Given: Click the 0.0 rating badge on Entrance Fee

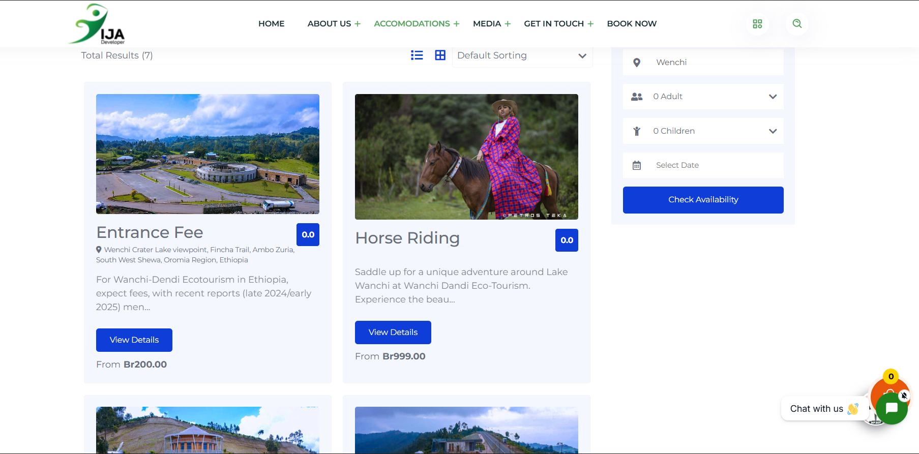Looking at the screenshot, I should click(x=308, y=235).
